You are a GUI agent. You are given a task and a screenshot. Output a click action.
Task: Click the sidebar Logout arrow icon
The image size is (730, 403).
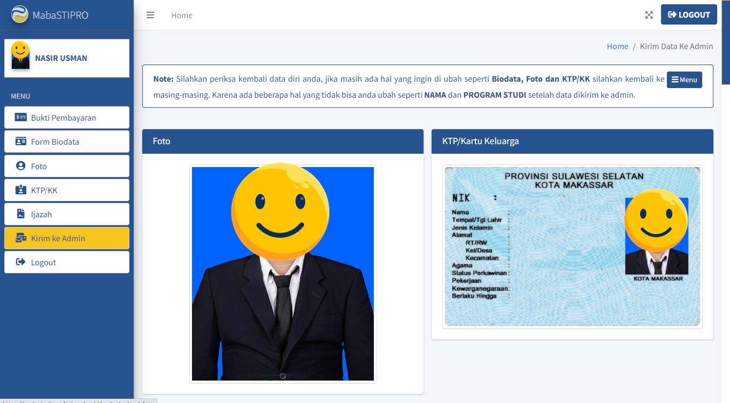click(x=21, y=262)
